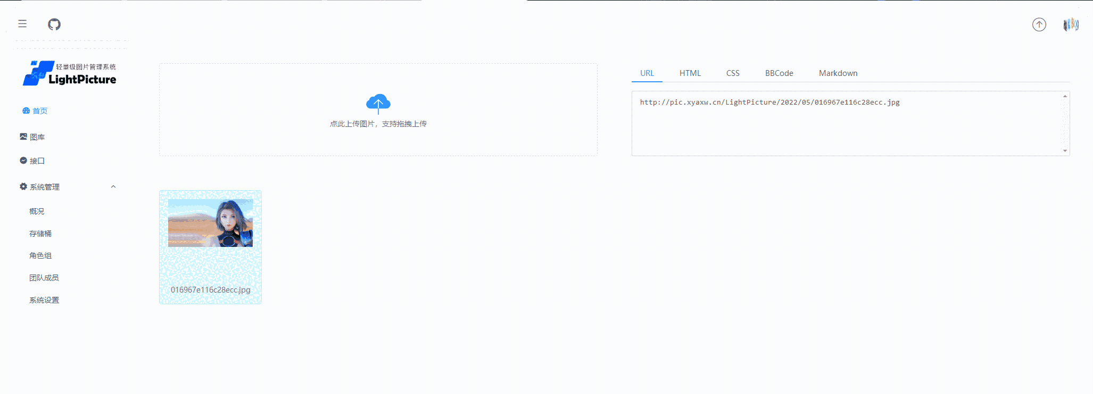Screen dimensions: 1093x394
Task: Open the 系统设置 system settings page
Action: 44,300
